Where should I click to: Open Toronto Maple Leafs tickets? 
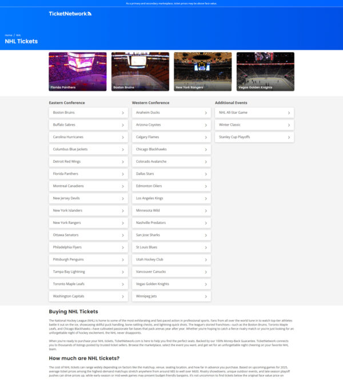(x=88, y=284)
